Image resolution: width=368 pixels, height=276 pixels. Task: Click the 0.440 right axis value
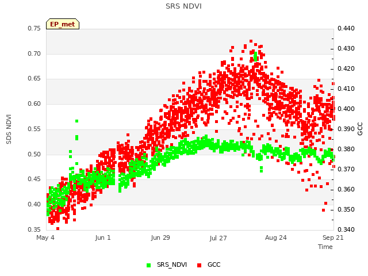click(x=346, y=28)
